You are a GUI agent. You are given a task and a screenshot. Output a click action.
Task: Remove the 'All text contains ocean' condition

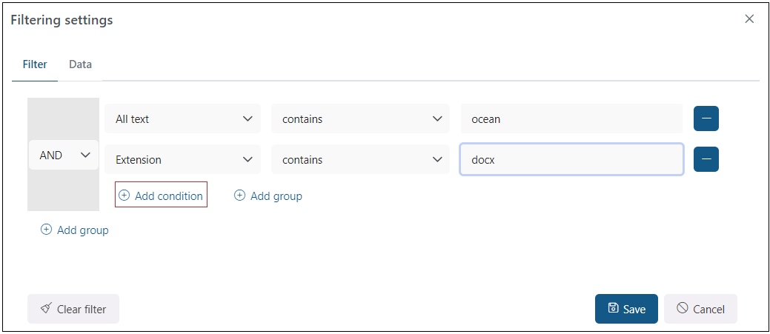706,118
